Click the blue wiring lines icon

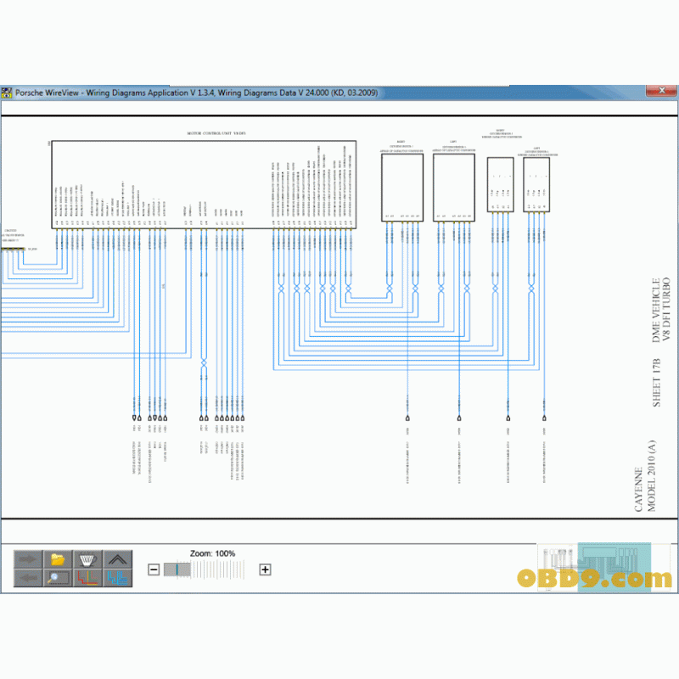[117, 578]
